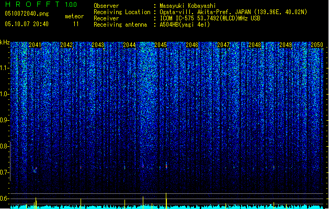Click the 0.6 kHz axis label
Viewport: 329px width, 209px height.
click(5, 199)
